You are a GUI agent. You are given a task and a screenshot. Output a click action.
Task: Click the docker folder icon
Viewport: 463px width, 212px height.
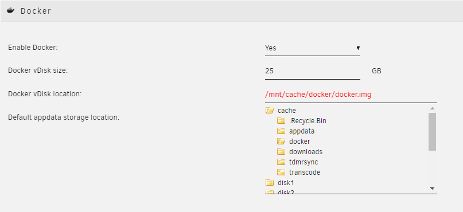point(281,142)
